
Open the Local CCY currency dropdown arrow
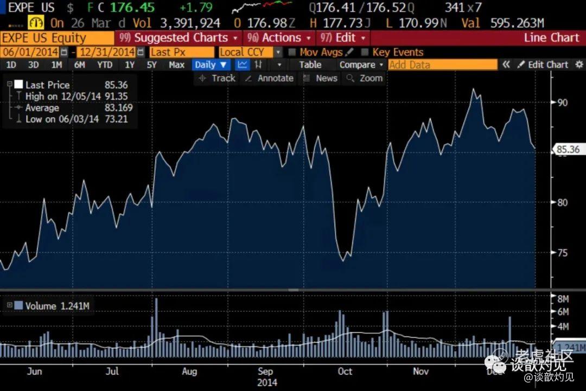point(278,52)
